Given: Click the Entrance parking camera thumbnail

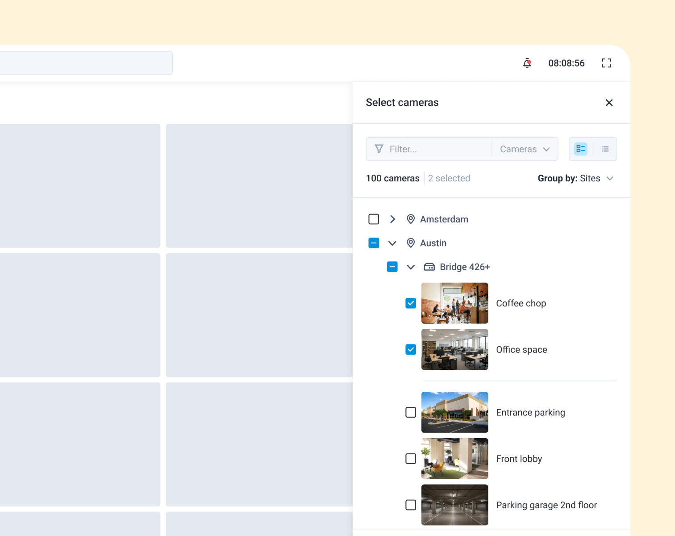Looking at the screenshot, I should point(454,412).
